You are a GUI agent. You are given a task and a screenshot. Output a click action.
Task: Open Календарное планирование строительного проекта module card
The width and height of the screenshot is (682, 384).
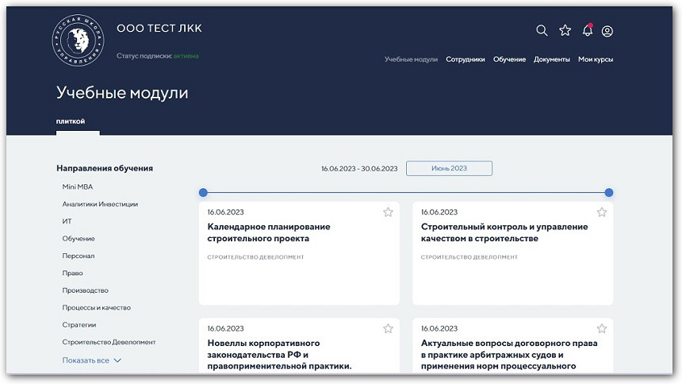269,232
